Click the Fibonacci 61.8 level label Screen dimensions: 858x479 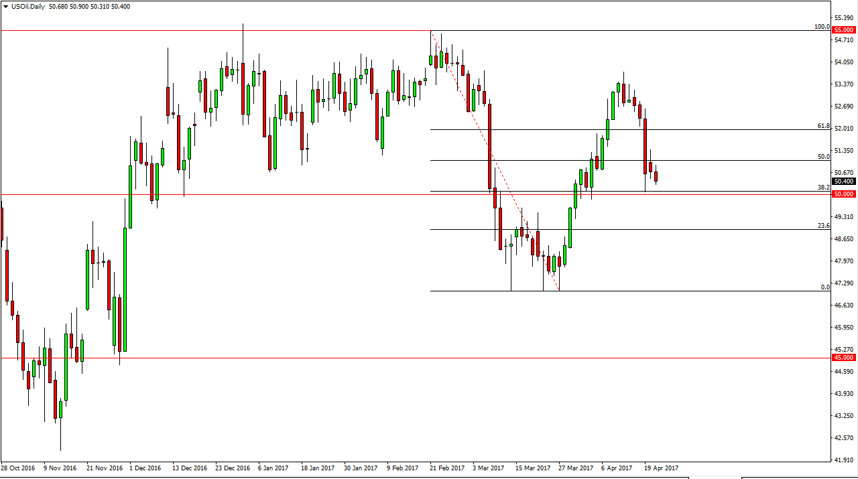(x=823, y=126)
